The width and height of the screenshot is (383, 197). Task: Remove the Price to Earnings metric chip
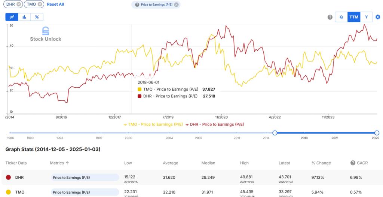tap(177, 4)
